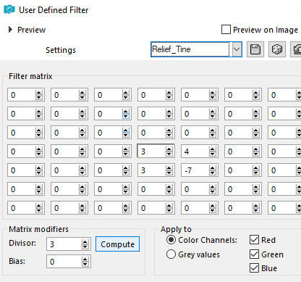The image size is (301, 282).
Task: Uncheck the Green channel checkbox
Action: click(254, 254)
